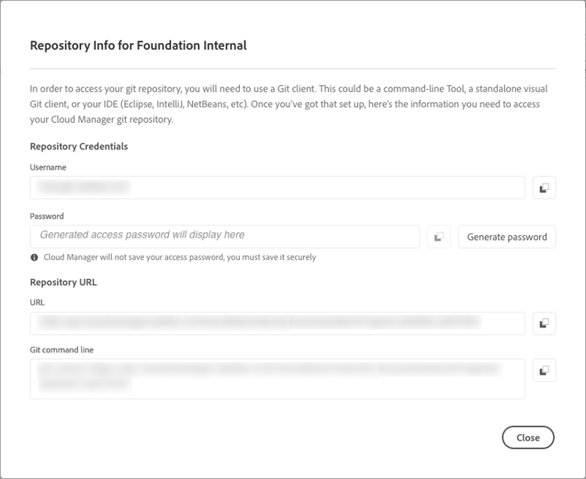Click the Git command line label
Screen dimensions: 586x479
[61, 349]
